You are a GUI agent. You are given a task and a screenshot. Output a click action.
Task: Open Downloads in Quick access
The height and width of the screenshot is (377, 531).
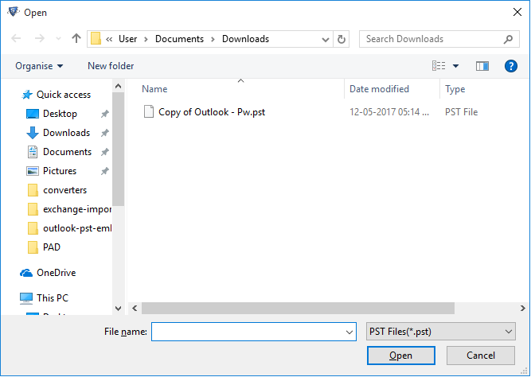coord(58,133)
